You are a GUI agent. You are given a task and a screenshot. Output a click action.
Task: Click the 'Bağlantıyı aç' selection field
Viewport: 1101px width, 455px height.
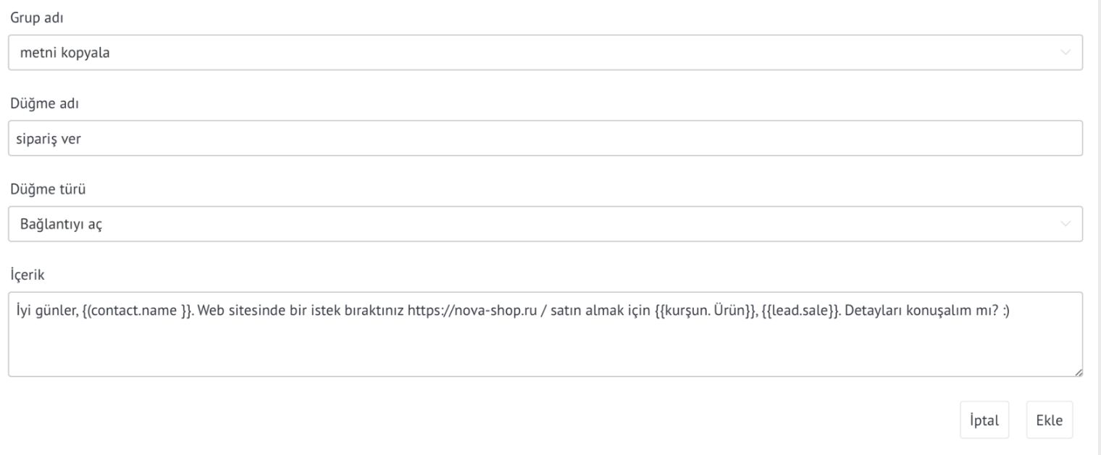tap(545, 225)
